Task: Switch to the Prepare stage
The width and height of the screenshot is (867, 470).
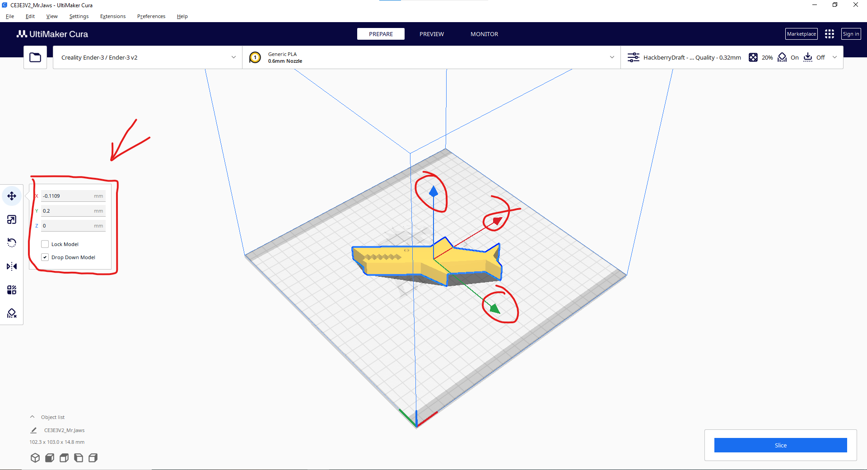Action: pos(381,34)
